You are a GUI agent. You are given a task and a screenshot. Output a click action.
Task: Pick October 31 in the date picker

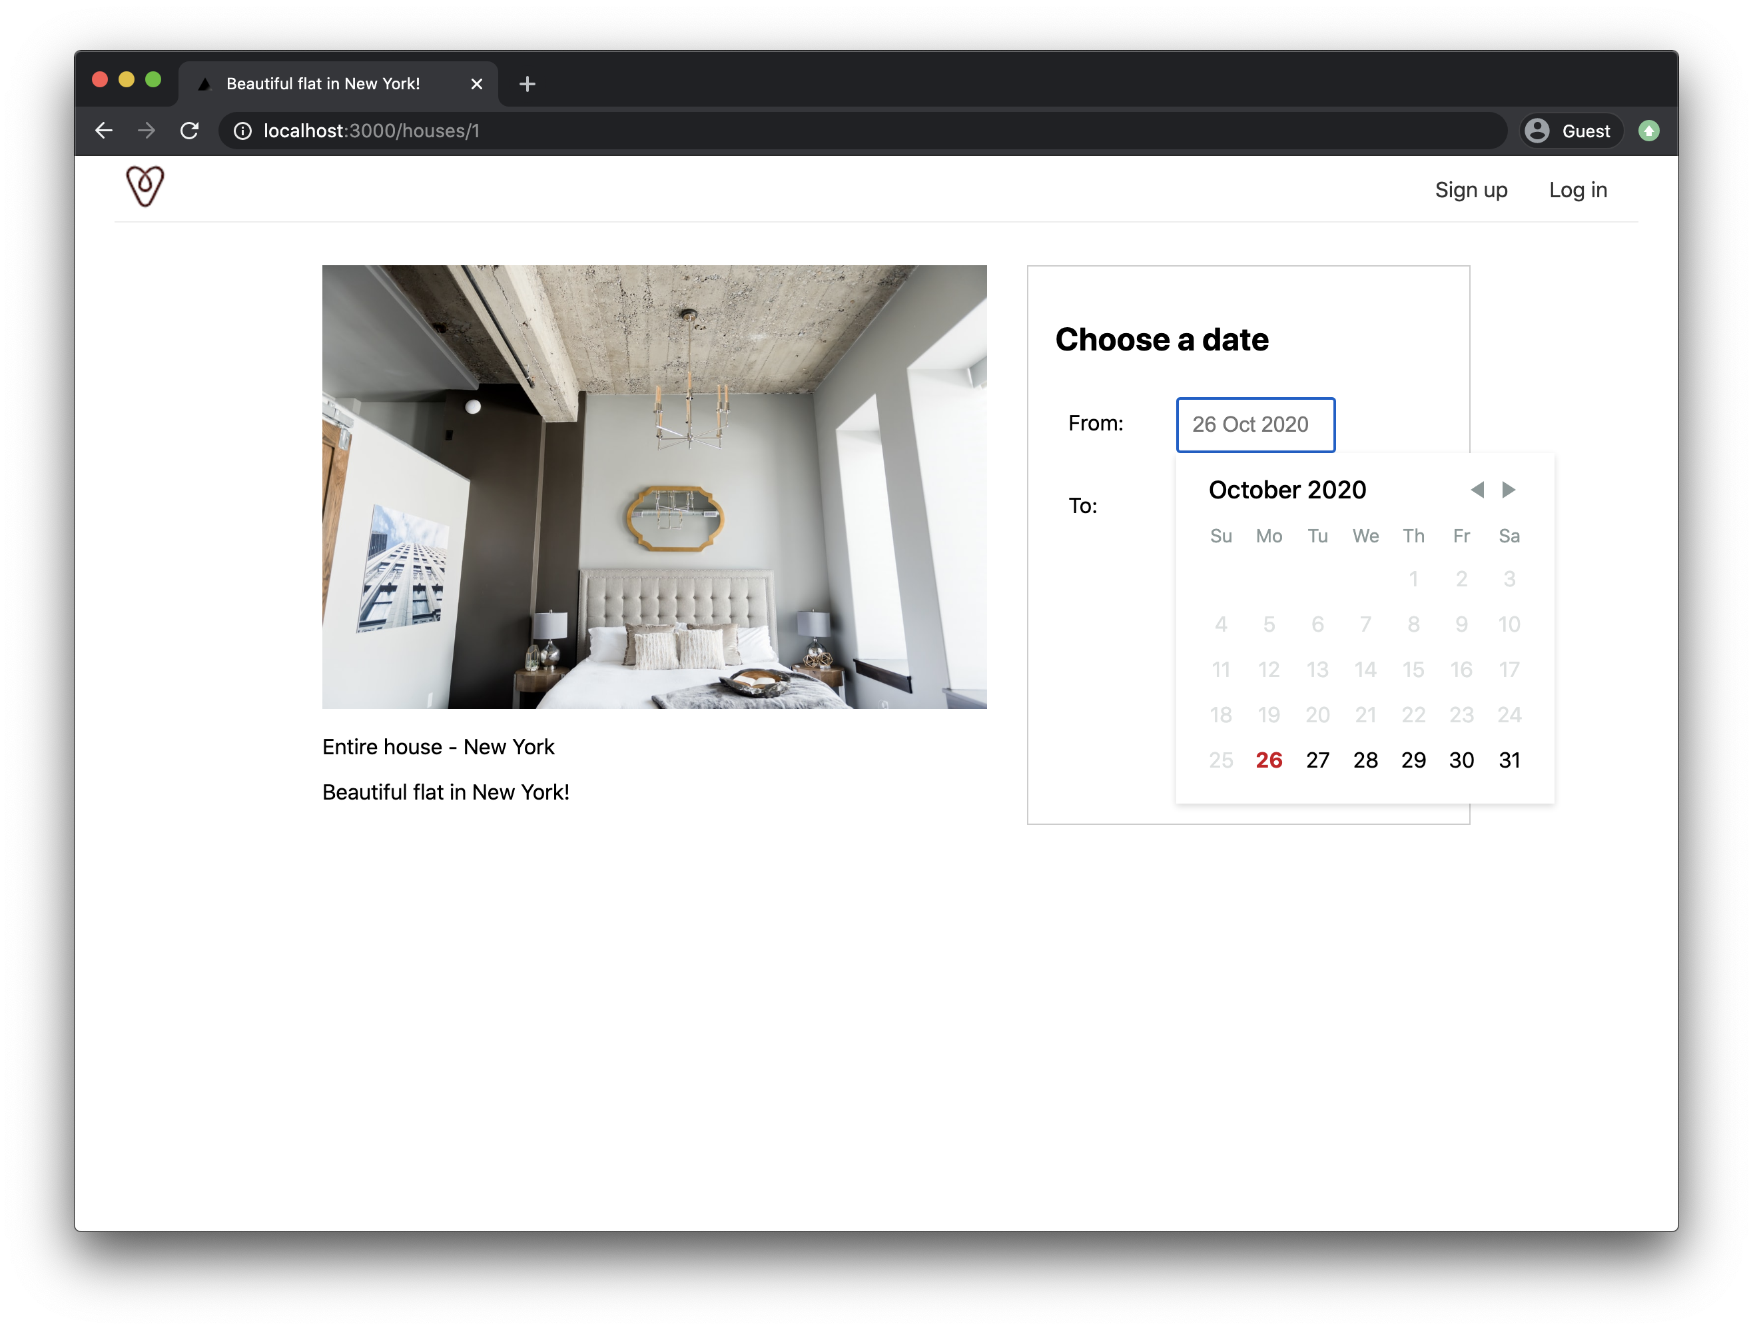pyautogui.click(x=1509, y=760)
